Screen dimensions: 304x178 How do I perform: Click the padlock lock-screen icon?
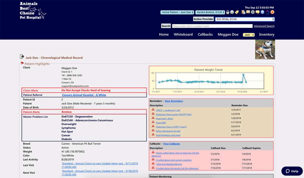coord(228,12)
